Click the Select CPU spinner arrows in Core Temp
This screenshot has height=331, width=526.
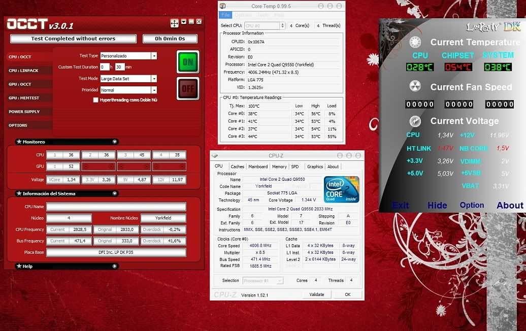283,26
